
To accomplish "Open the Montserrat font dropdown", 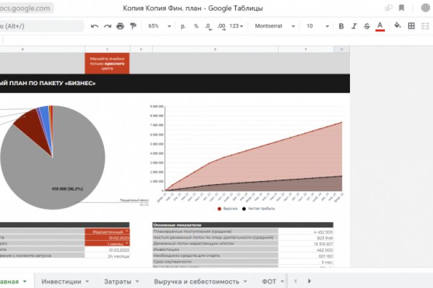I will (274, 26).
